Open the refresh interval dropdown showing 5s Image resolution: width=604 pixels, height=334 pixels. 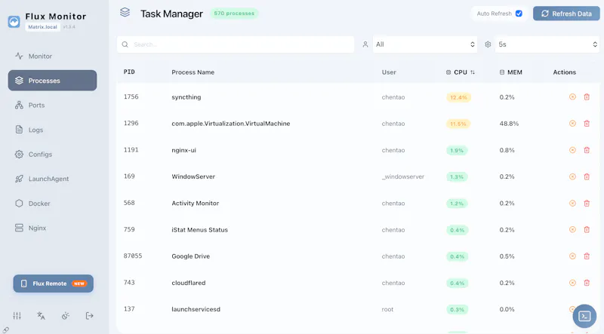click(547, 44)
